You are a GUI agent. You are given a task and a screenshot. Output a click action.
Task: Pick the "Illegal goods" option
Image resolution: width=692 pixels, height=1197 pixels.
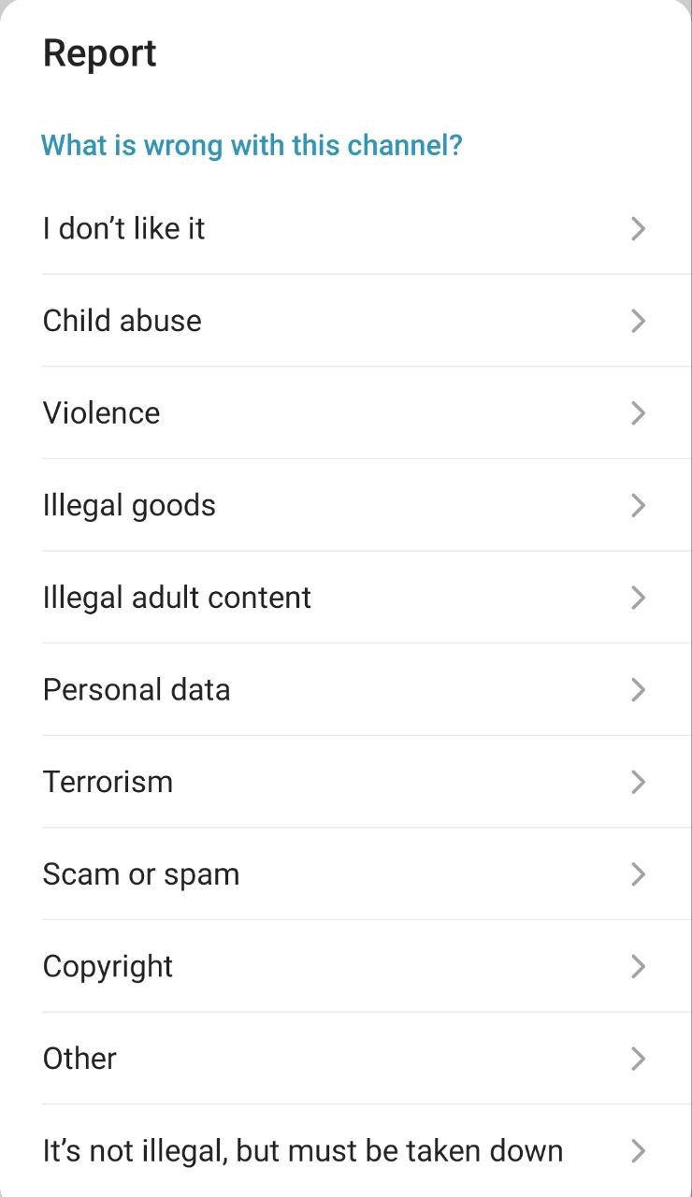tap(129, 505)
